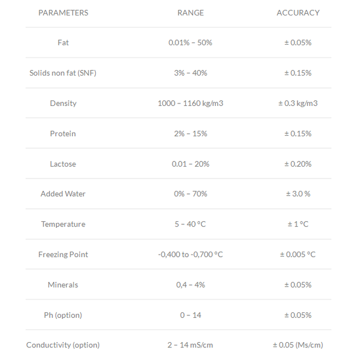The width and height of the screenshot is (357, 357).
Task: Select the Lactose range 0.01 – 20%
Action: coord(190,164)
